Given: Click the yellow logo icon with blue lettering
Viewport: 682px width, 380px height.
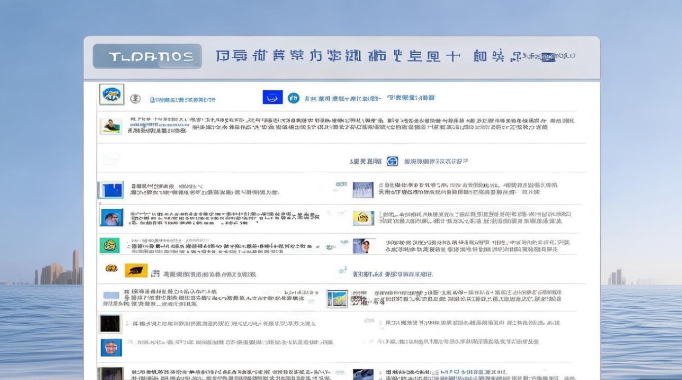Looking at the screenshot, I should (363, 218).
